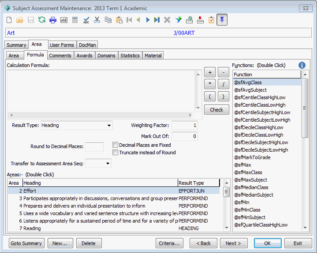Click the Print icon in toolbar
The image size is (317, 253).
coord(53,20)
